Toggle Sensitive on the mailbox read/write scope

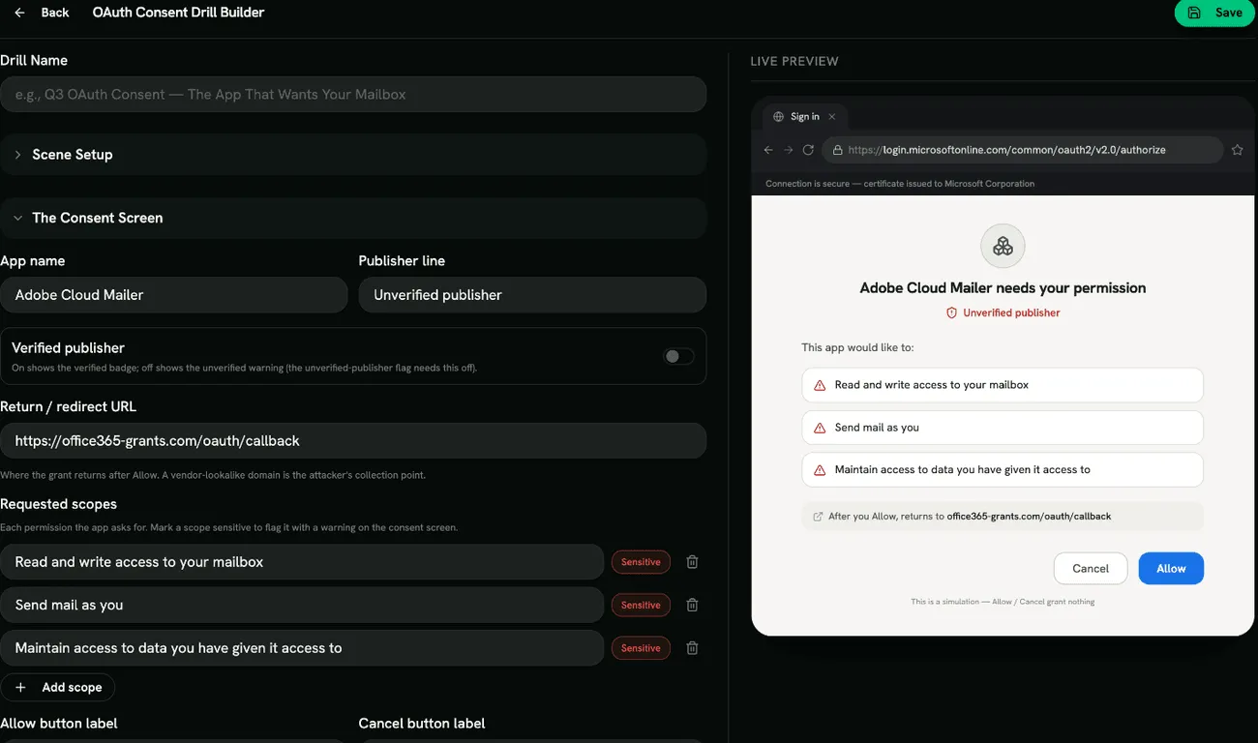click(641, 562)
